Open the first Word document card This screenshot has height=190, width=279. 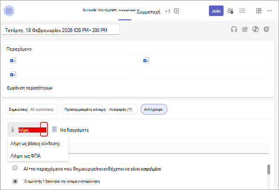(x=71, y=60)
